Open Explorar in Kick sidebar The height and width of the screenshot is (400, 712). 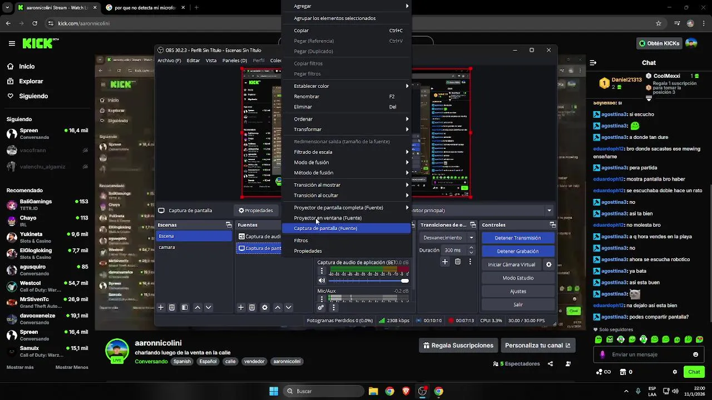(x=31, y=81)
